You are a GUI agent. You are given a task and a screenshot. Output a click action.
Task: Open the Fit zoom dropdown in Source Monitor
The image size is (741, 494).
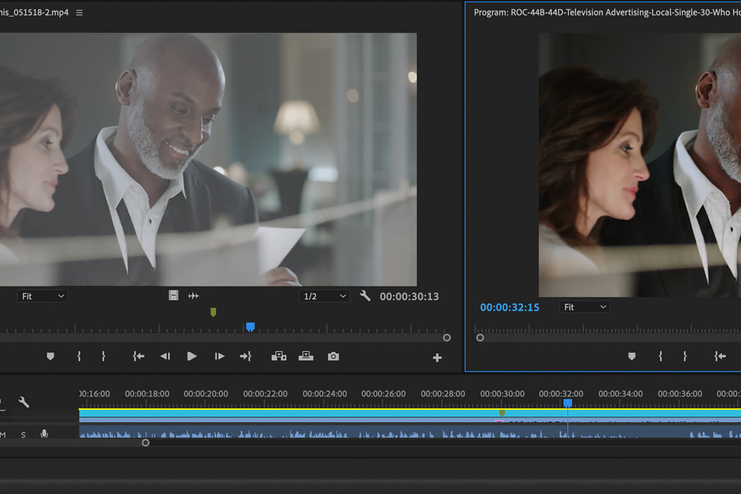42,296
